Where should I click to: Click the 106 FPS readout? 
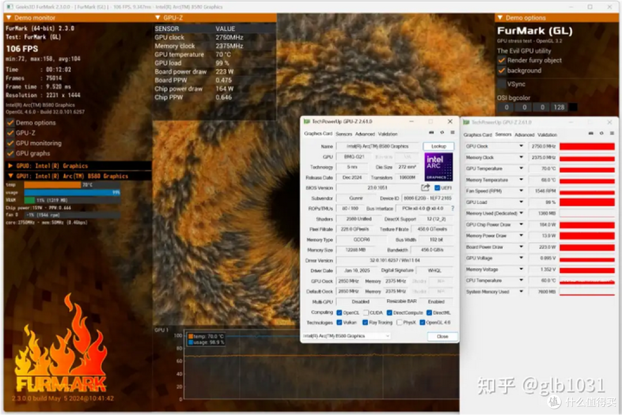[x=22, y=48]
